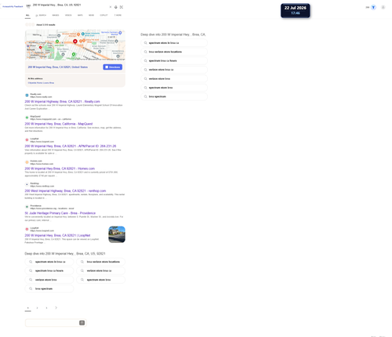Viewport: 392px width, 337px height.
Task: Select the All tab
Action: click(27, 15)
